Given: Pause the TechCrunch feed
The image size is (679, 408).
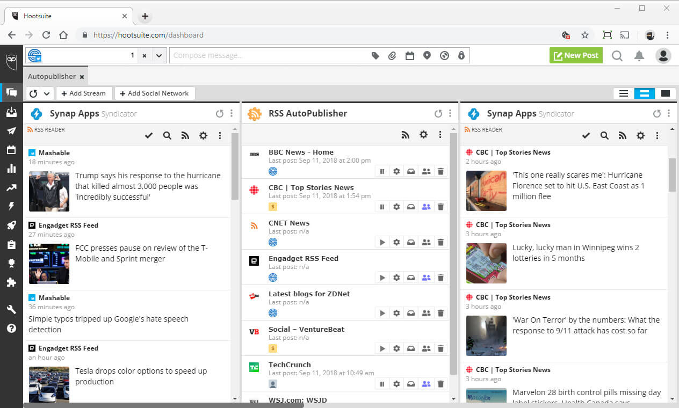Looking at the screenshot, I should coord(382,384).
